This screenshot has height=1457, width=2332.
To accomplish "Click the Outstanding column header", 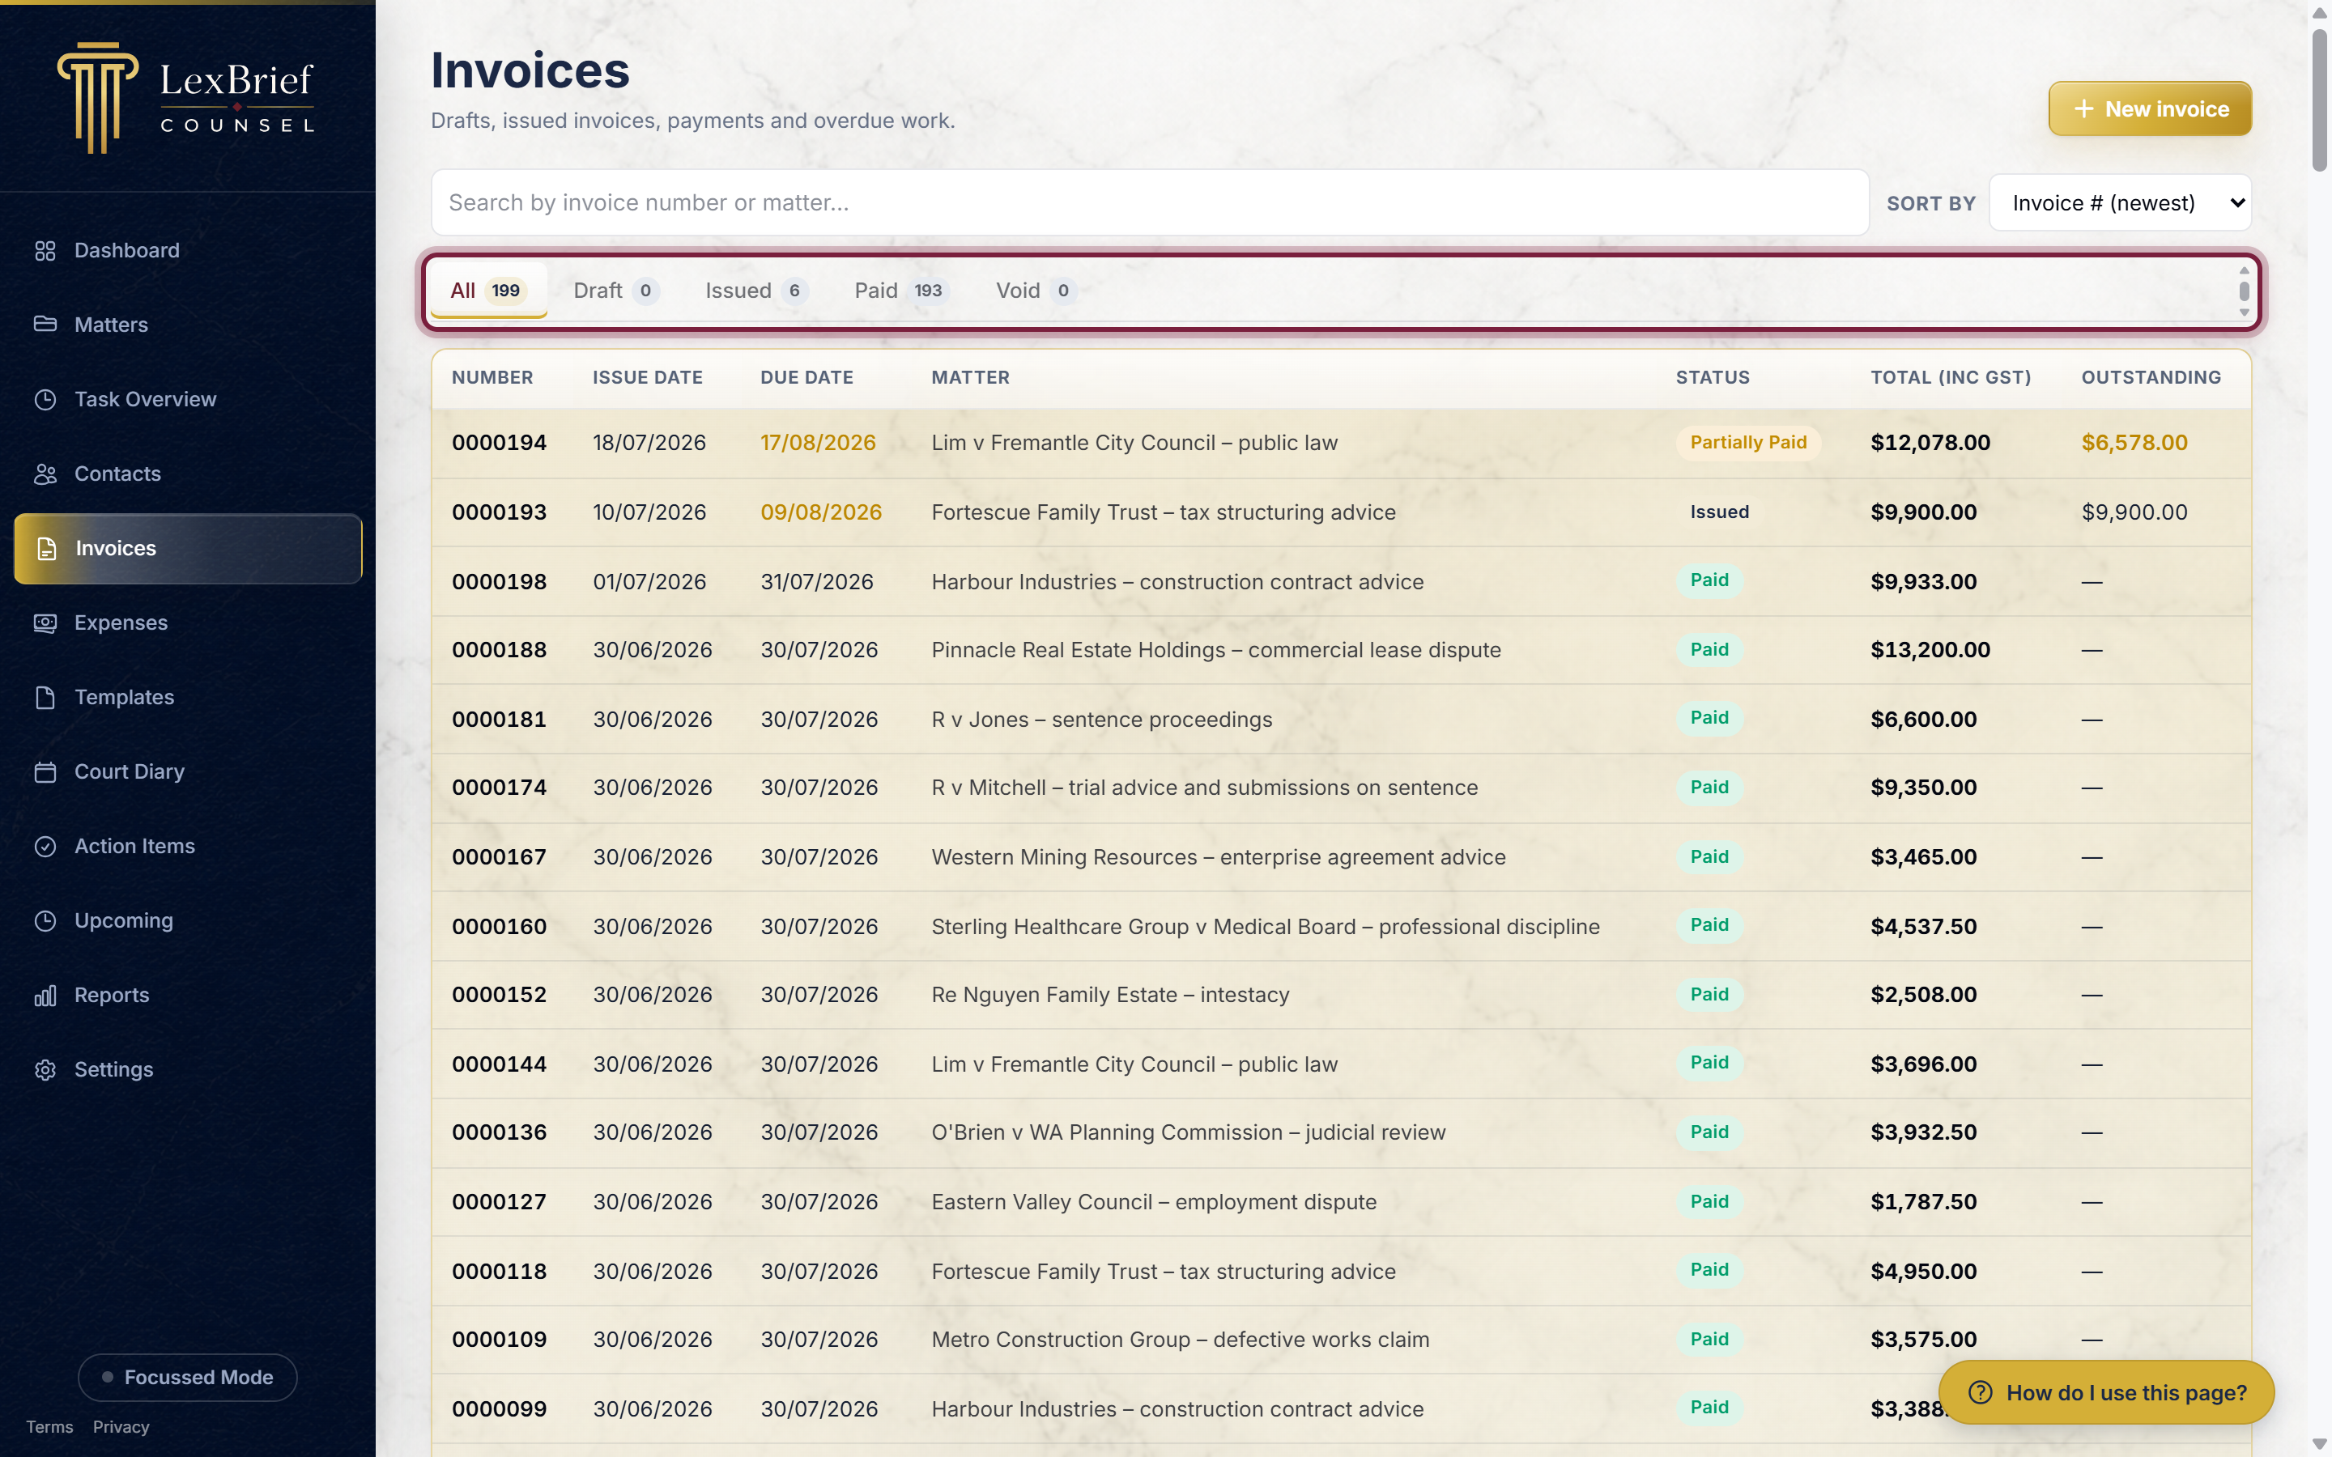I will click(2151, 378).
